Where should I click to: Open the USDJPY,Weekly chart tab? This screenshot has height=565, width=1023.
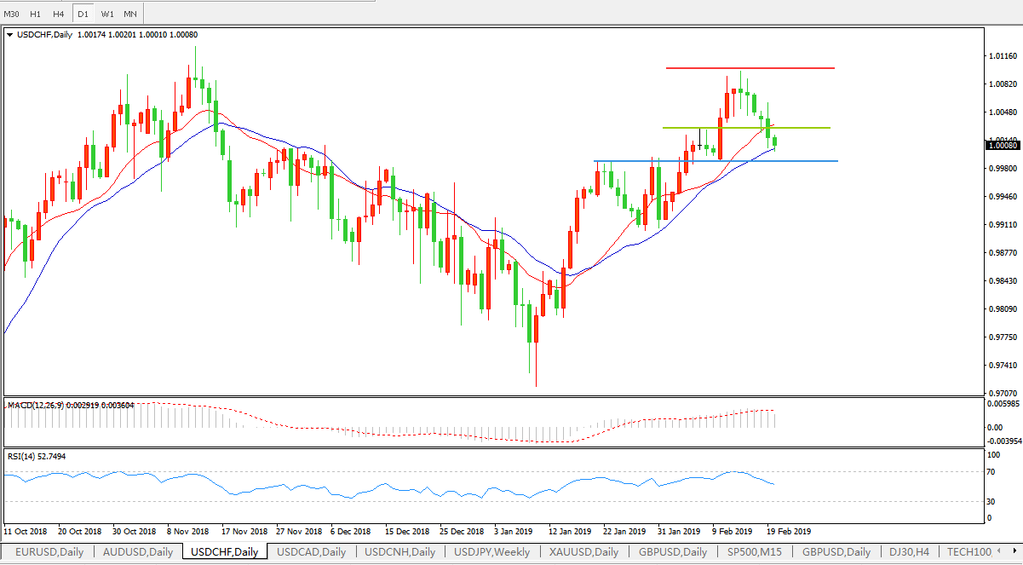click(491, 552)
